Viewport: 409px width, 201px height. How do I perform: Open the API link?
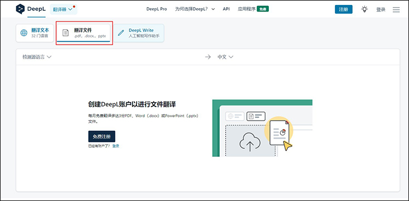point(226,9)
